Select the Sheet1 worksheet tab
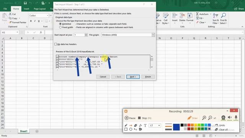This screenshot has height=138, width=245. coord(24,131)
